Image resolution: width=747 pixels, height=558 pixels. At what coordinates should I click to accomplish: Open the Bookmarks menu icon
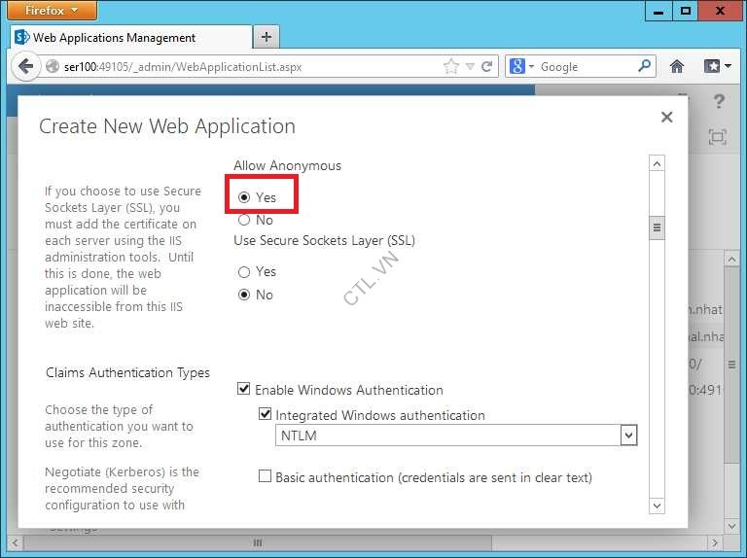(x=718, y=66)
